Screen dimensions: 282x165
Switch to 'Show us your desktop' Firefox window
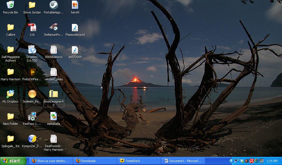[51, 161]
